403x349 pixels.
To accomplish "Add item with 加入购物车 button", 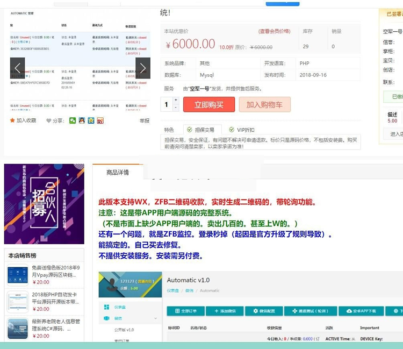I will [264, 104].
